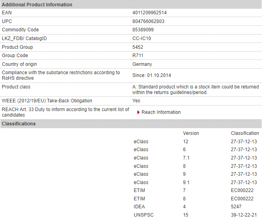The height and width of the screenshot is (219, 262).
Task: Click the CatalogID value CC-IC10
Action: (x=142, y=38)
